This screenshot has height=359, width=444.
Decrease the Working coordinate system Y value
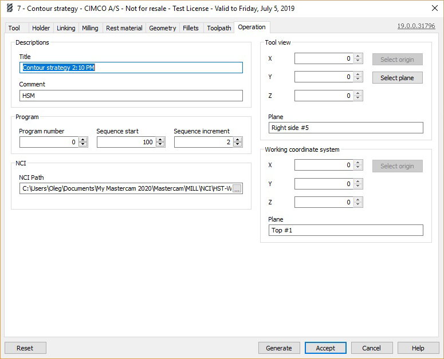358,187
